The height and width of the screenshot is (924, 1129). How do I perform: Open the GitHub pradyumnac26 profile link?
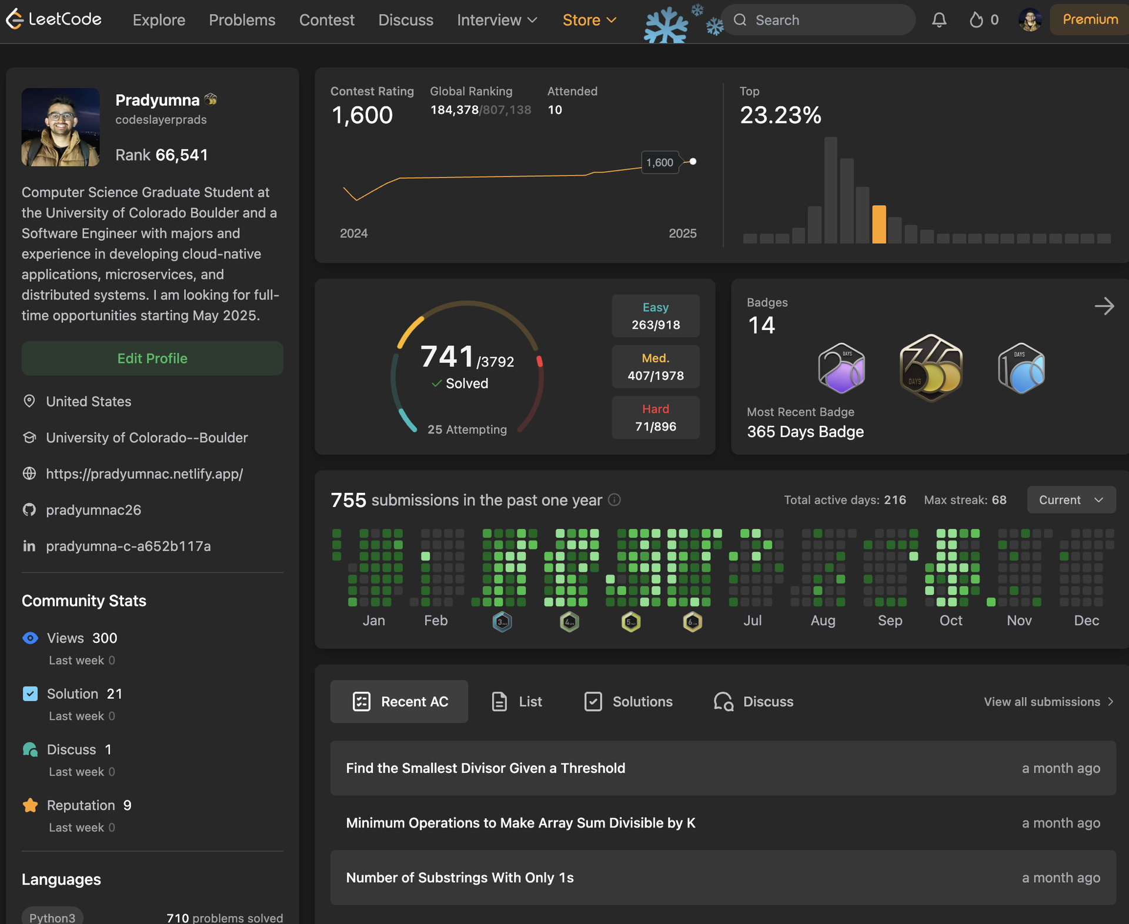coord(93,510)
